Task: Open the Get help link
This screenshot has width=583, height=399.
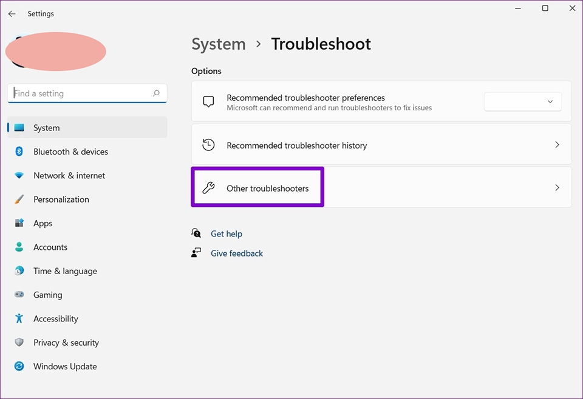Action: point(227,233)
